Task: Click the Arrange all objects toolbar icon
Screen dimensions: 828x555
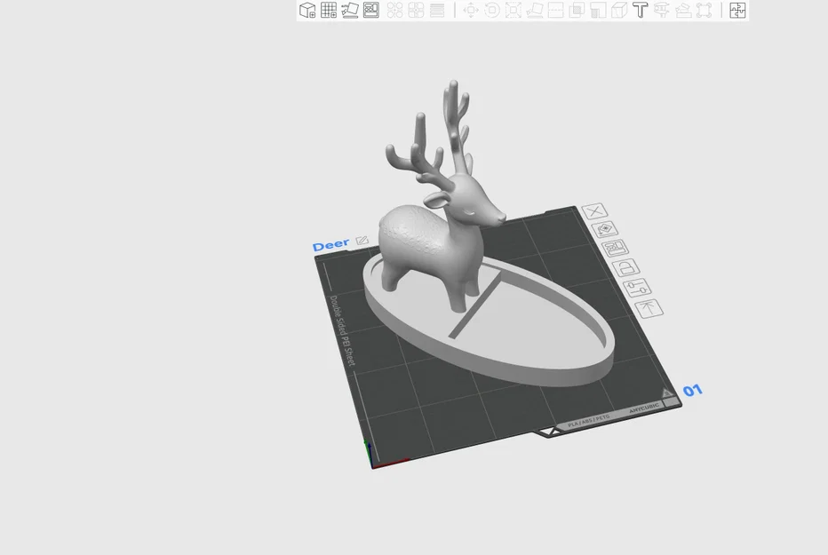Action: 371,10
